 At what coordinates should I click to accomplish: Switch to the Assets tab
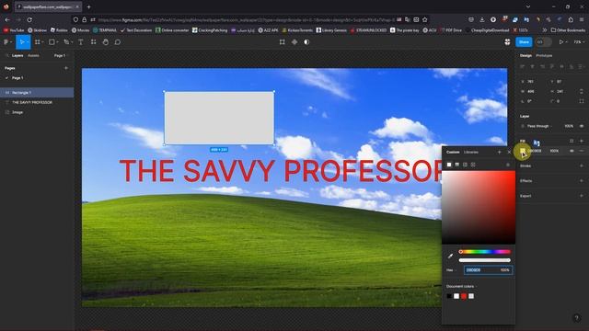[x=33, y=55]
